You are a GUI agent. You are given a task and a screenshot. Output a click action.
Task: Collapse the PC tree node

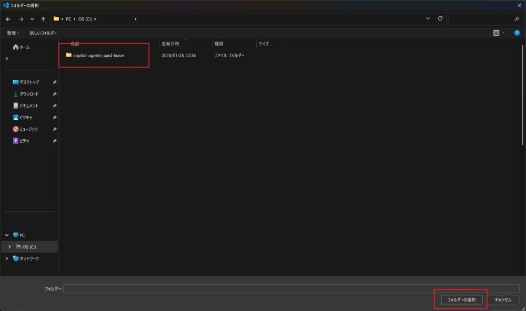coord(7,235)
